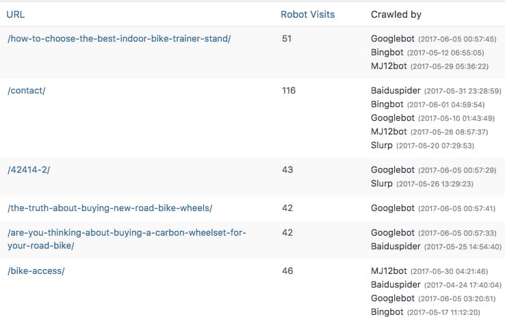Screen dimensions: 505x317
Task: Open the truth about road bike wheels link
Action: [109, 208]
